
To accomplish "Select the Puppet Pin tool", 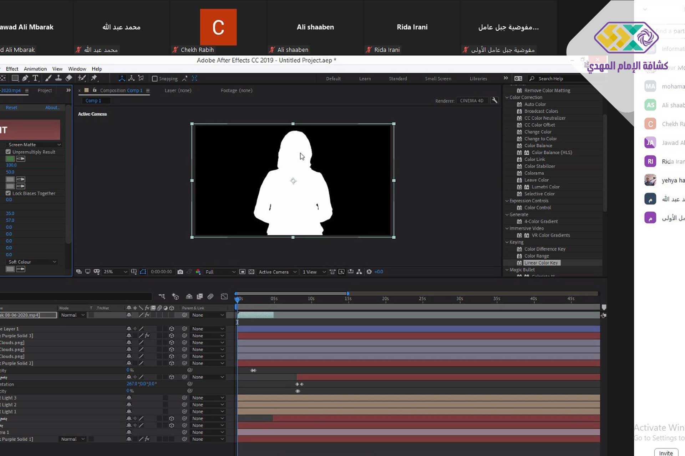I will pos(94,78).
